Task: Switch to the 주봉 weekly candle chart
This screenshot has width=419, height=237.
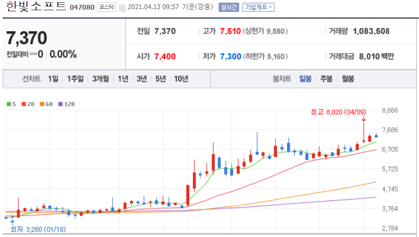Action: click(x=326, y=79)
